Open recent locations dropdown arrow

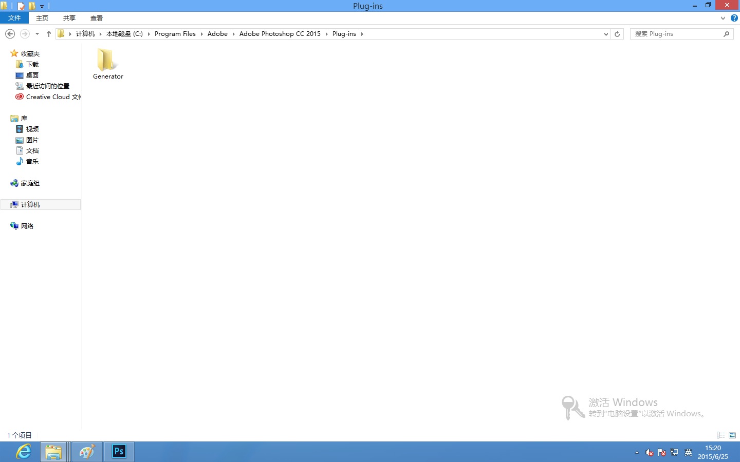pyautogui.click(x=37, y=34)
